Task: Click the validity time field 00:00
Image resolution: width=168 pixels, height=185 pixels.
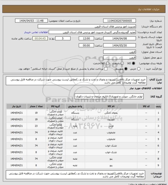Action: click(86, 45)
